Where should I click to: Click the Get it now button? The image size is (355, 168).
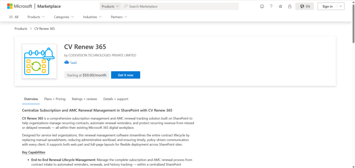point(125,75)
